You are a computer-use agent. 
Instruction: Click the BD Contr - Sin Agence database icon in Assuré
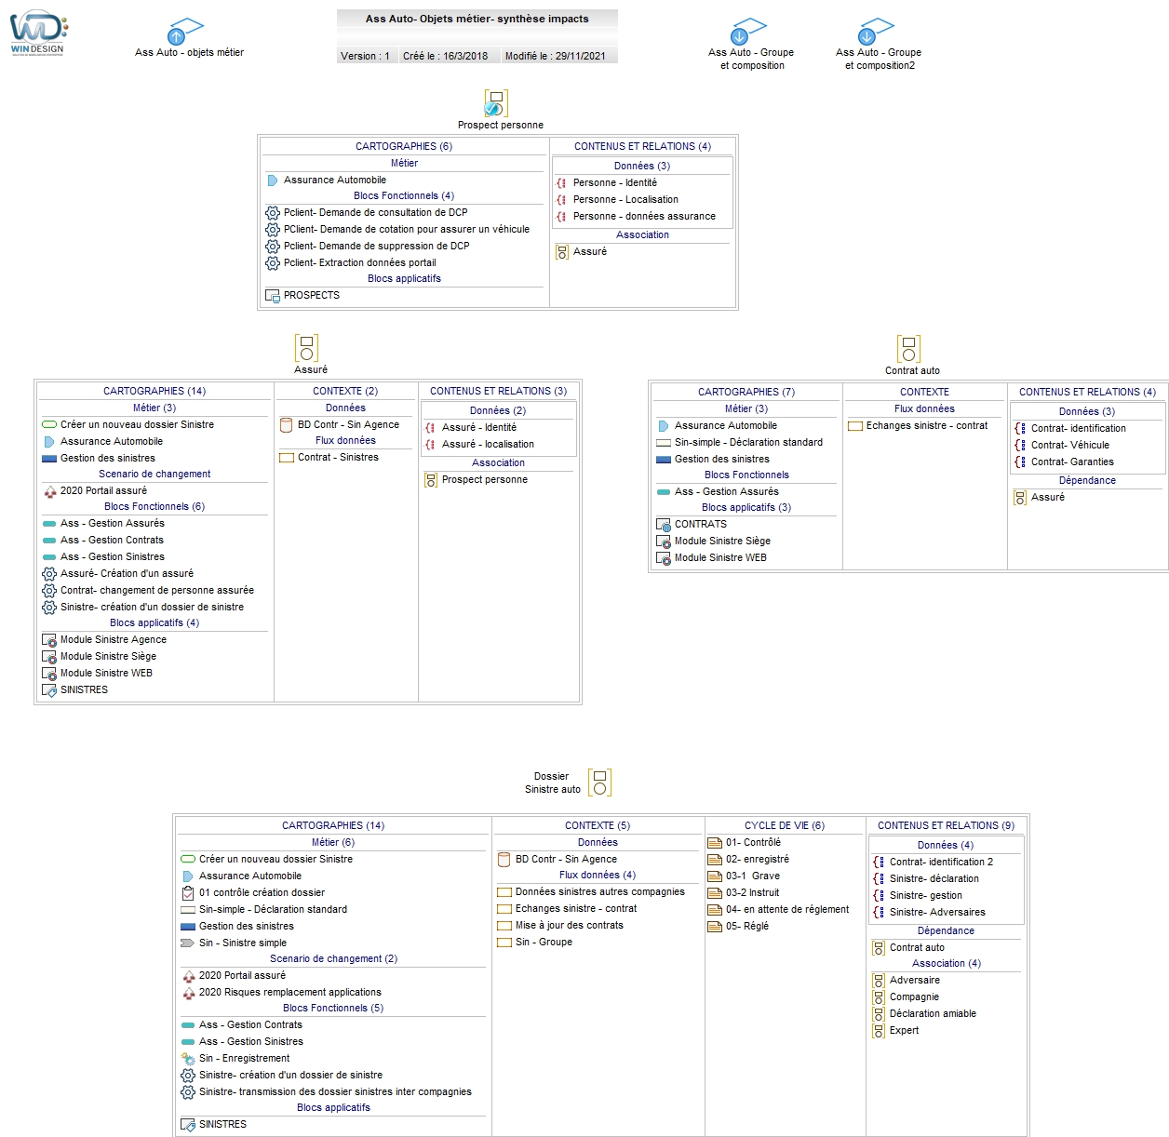tap(287, 425)
